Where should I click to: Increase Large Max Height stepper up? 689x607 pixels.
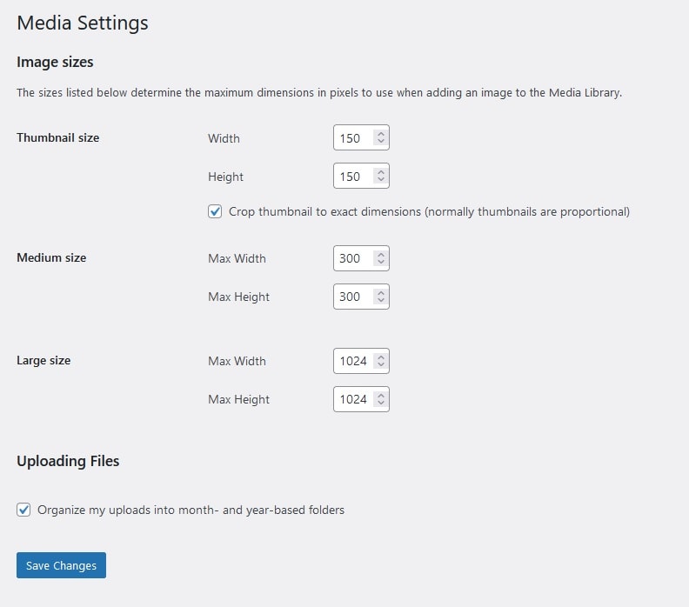tap(380, 396)
